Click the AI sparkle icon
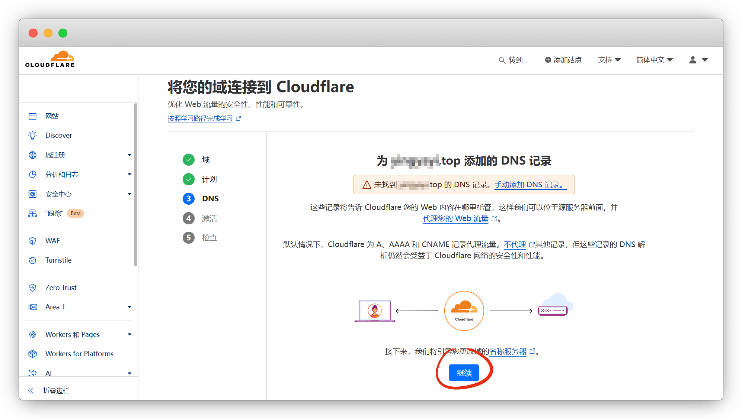 (x=33, y=373)
